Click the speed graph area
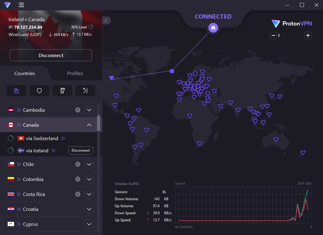This screenshot has width=323, height=235. [x=243, y=205]
